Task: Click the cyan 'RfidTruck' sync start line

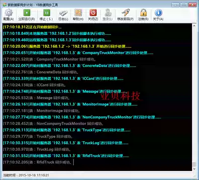Action: [66, 156]
